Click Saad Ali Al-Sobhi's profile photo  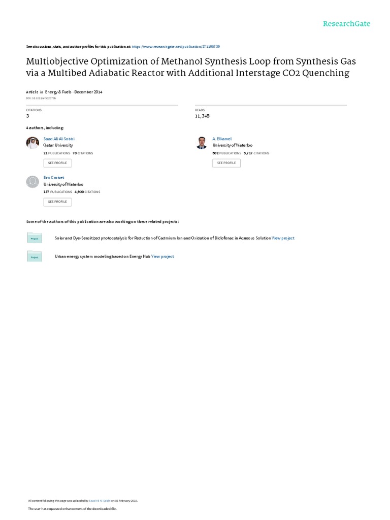(32, 143)
